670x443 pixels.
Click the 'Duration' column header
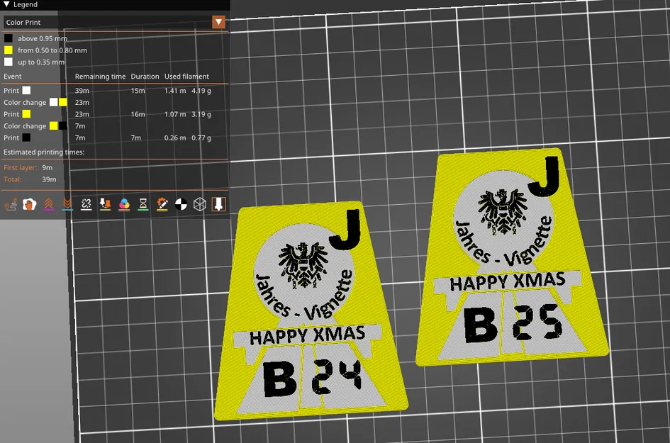click(145, 77)
